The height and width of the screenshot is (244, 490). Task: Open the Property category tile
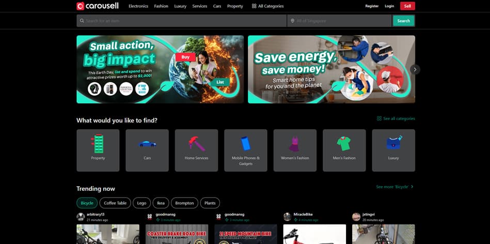[x=98, y=150]
